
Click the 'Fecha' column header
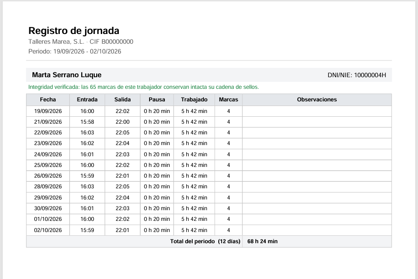[48, 100]
